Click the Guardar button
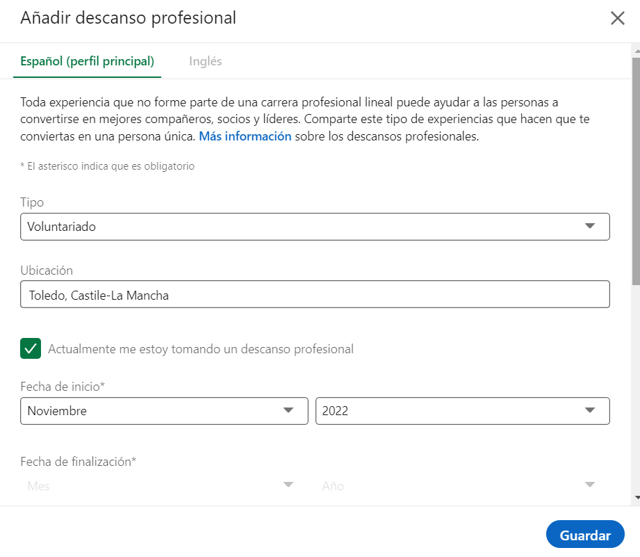The height and width of the screenshot is (557, 640). tap(585, 535)
